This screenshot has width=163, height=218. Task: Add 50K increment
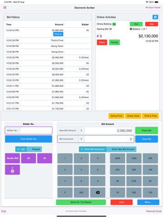point(150,159)
